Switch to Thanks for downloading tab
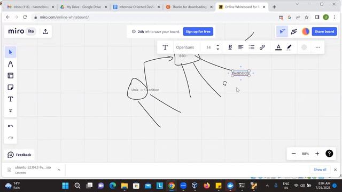The width and height of the screenshot is (342, 192). tap(189, 7)
